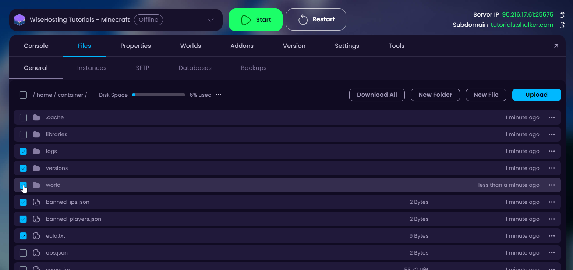The height and width of the screenshot is (270, 573).
Task: Uncheck the world folder checkbox
Action: [23, 185]
